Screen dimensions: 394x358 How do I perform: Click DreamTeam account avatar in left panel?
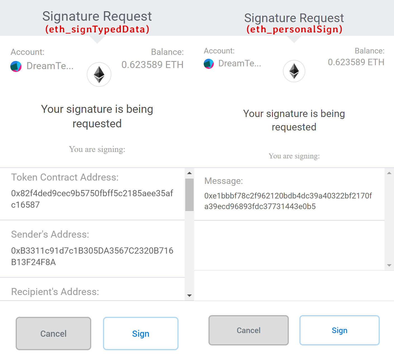pos(16,66)
